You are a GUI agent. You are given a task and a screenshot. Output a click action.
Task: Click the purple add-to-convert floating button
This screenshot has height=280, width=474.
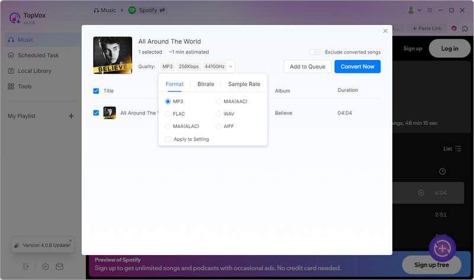coord(442,249)
